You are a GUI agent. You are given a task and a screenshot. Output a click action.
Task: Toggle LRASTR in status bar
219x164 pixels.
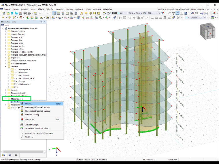coord(95,159)
